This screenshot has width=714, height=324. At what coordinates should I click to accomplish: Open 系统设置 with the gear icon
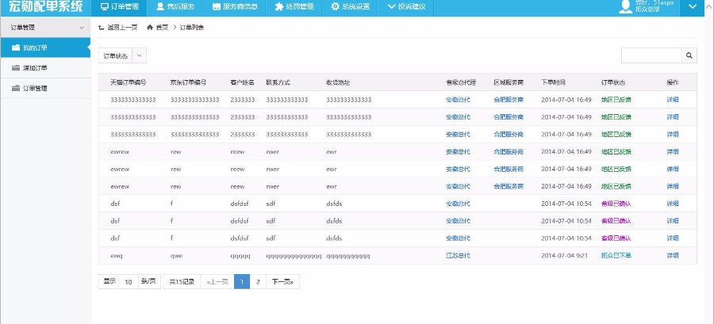point(350,7)
